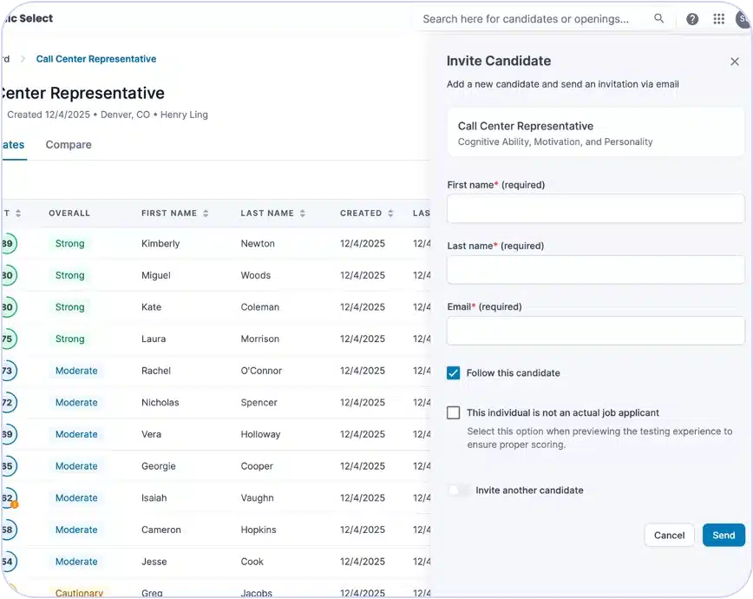
Task: Select last name Hopkins
Action: [x=259, y=530]
